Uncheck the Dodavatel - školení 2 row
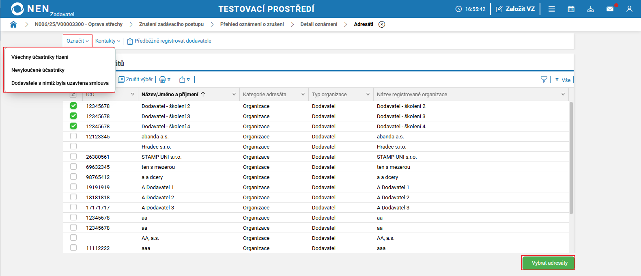641x276 pixels. (73, 106)
